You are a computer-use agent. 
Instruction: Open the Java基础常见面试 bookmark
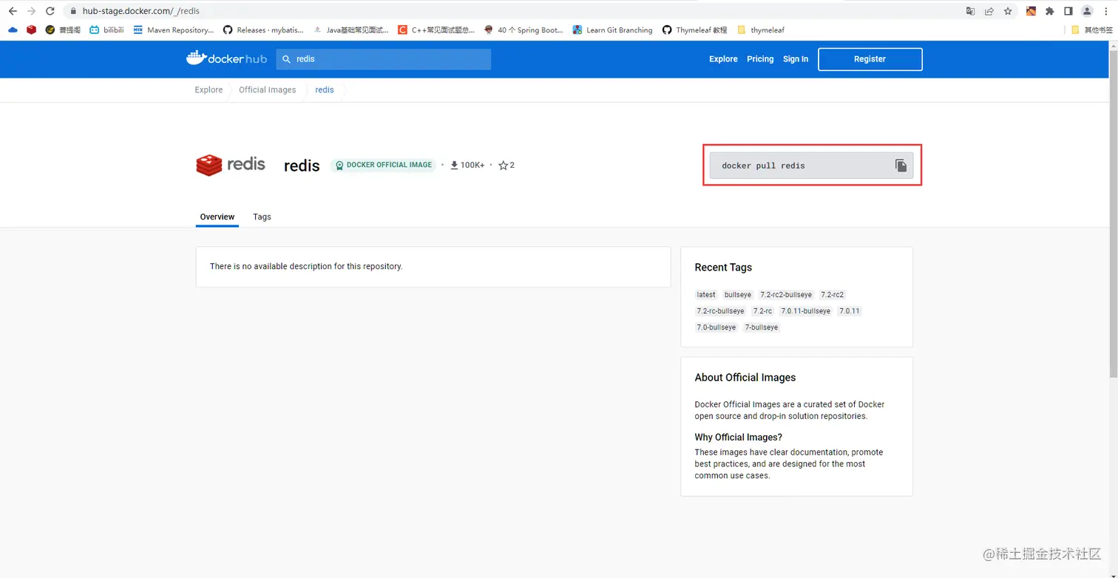[x=352, y=30]
